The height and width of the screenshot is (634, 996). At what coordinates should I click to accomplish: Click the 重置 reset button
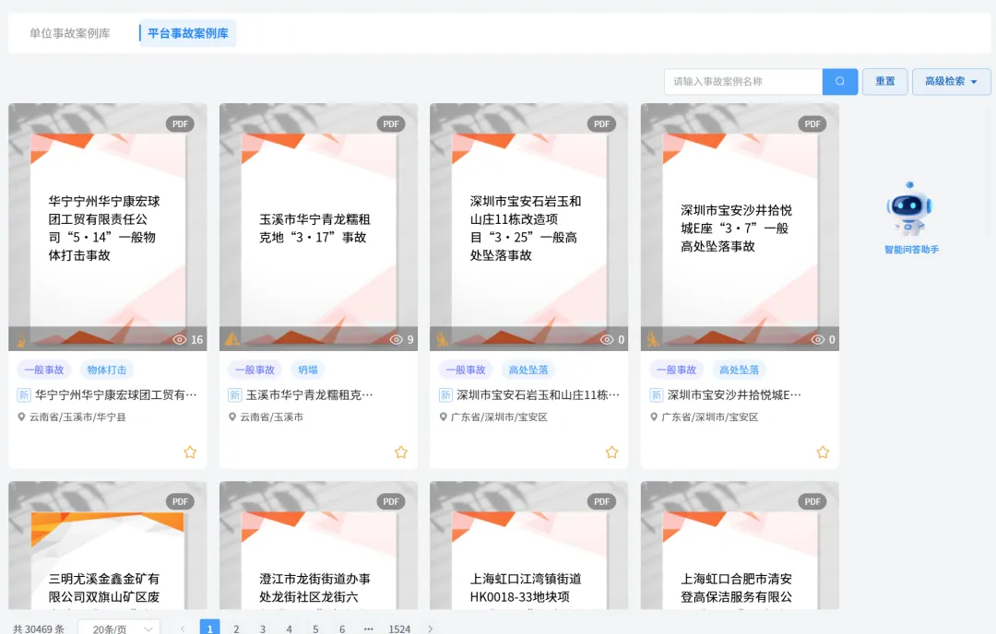pos(884,81)
